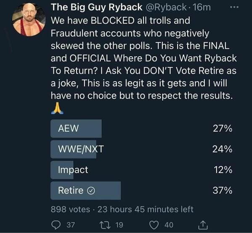Click the reply speech bubble icon
This screenshot has height=233, width=252.
(56, 225)
